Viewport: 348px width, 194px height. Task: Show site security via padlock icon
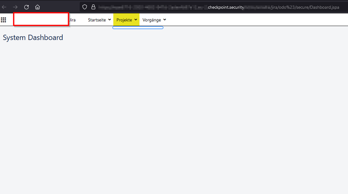pos(93,7)
